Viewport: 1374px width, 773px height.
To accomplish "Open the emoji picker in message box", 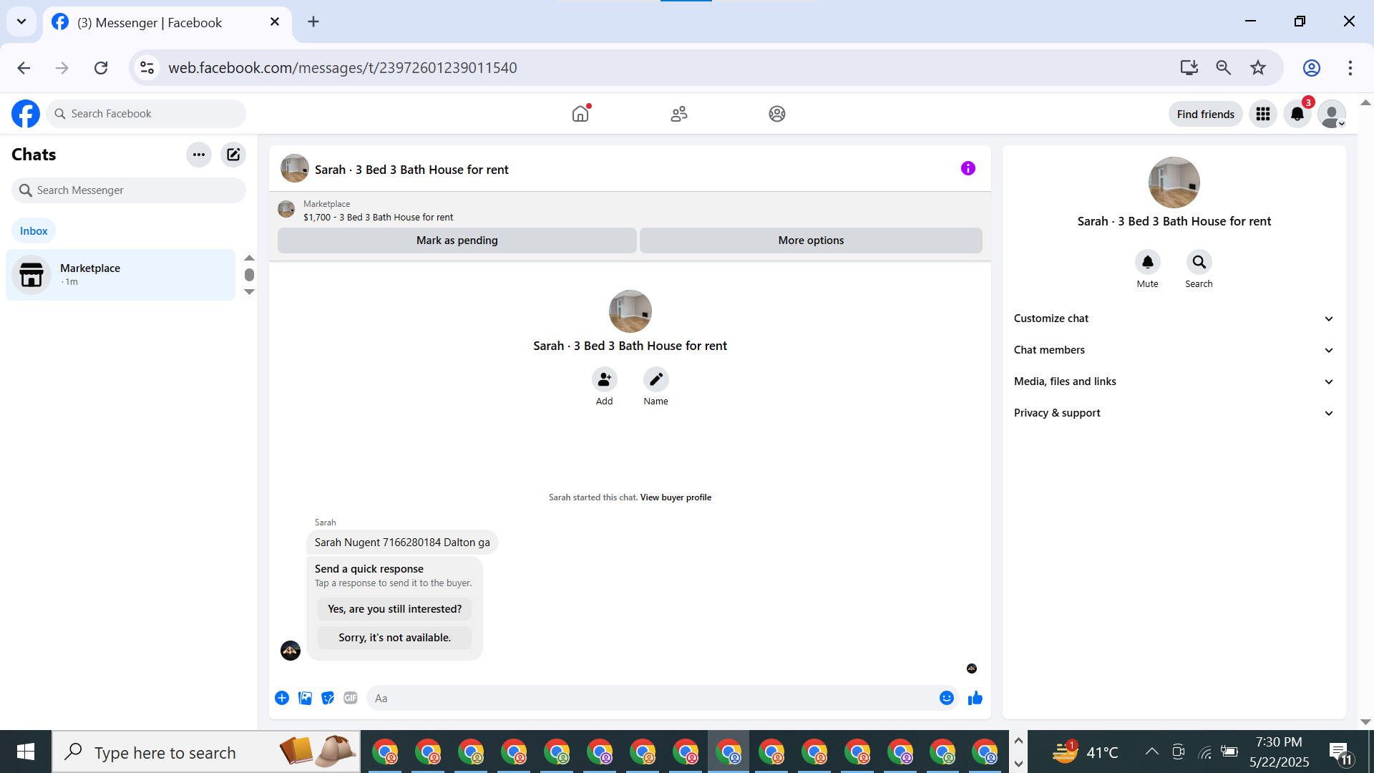I will (947, 698).
